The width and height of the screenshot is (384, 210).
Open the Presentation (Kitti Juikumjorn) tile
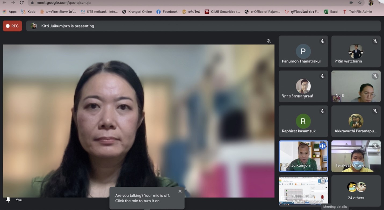tap(303, 191)
